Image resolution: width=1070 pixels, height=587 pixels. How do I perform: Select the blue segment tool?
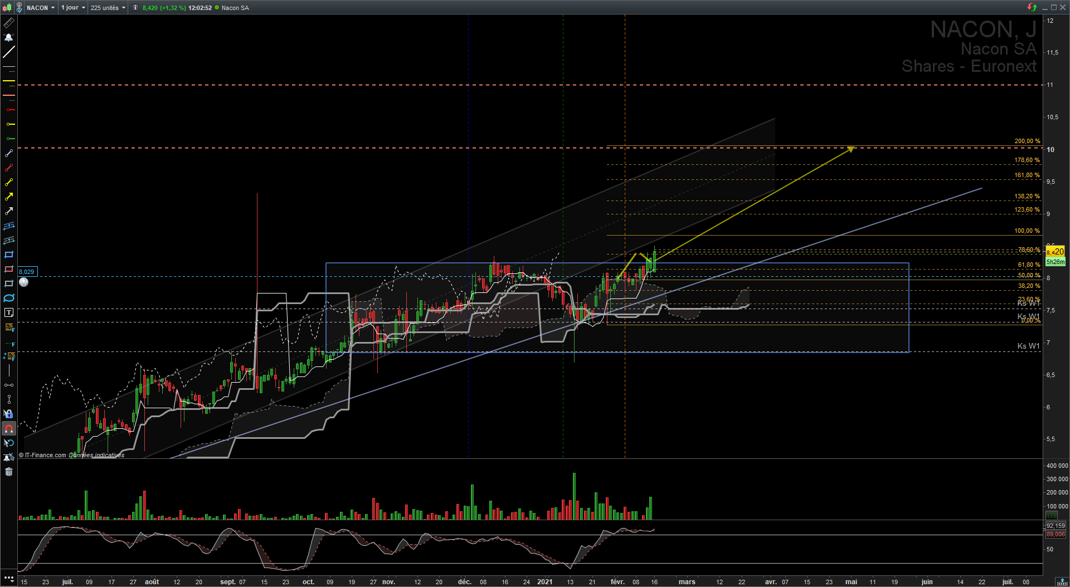point(9,154)
